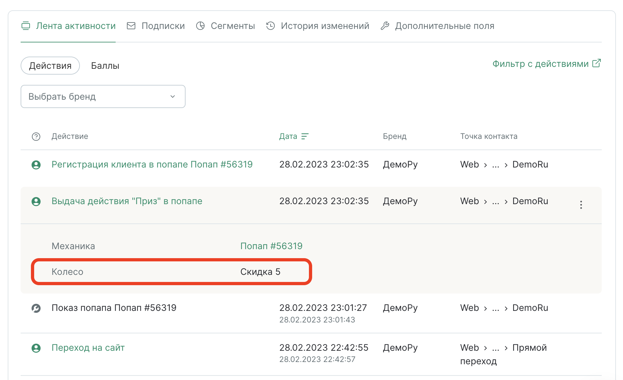Select the Баллы pill option
The height and width of the screenshot is (380, 623).
coord(105,66)
